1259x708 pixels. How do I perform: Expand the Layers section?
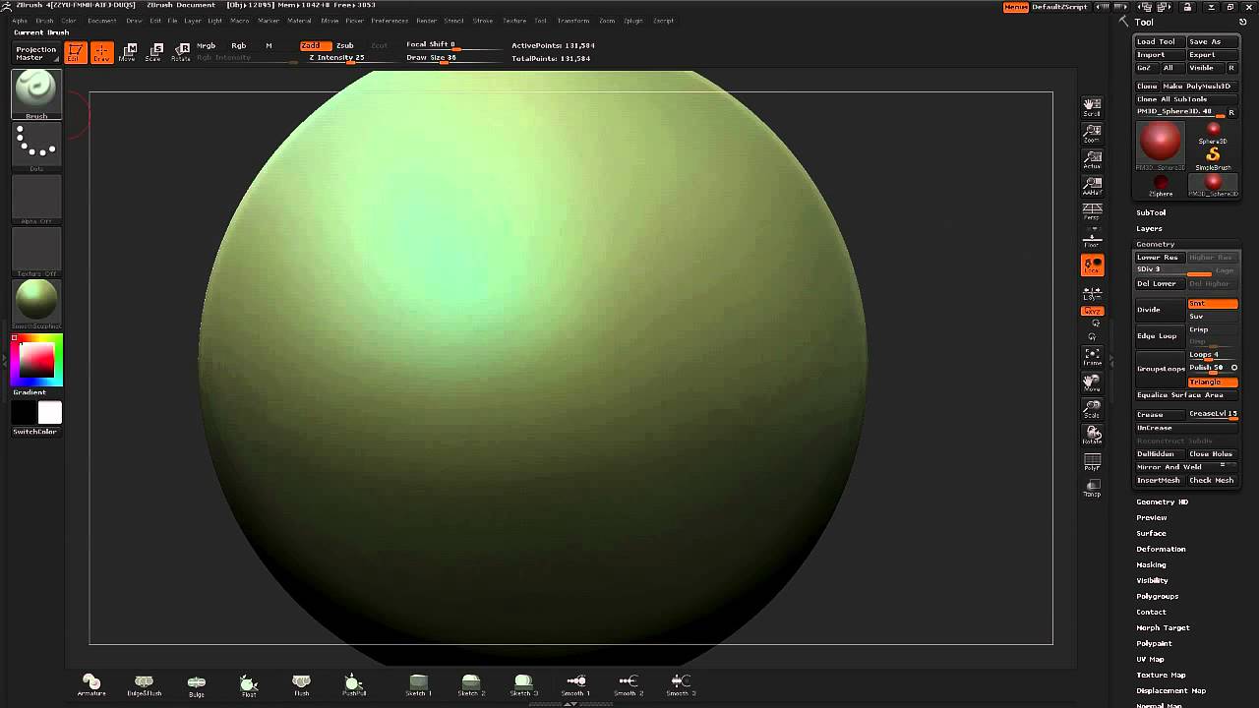point(1150,228)
